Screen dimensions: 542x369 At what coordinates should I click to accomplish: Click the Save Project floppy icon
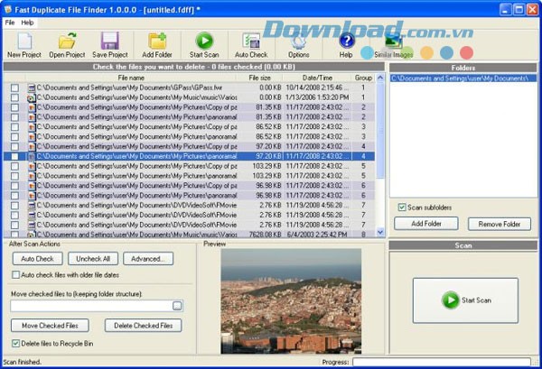point(109,42)
